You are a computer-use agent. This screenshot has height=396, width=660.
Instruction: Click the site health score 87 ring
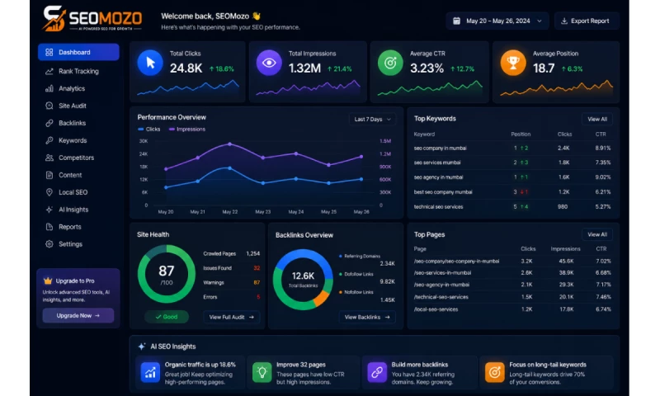[x=167, y=274]
